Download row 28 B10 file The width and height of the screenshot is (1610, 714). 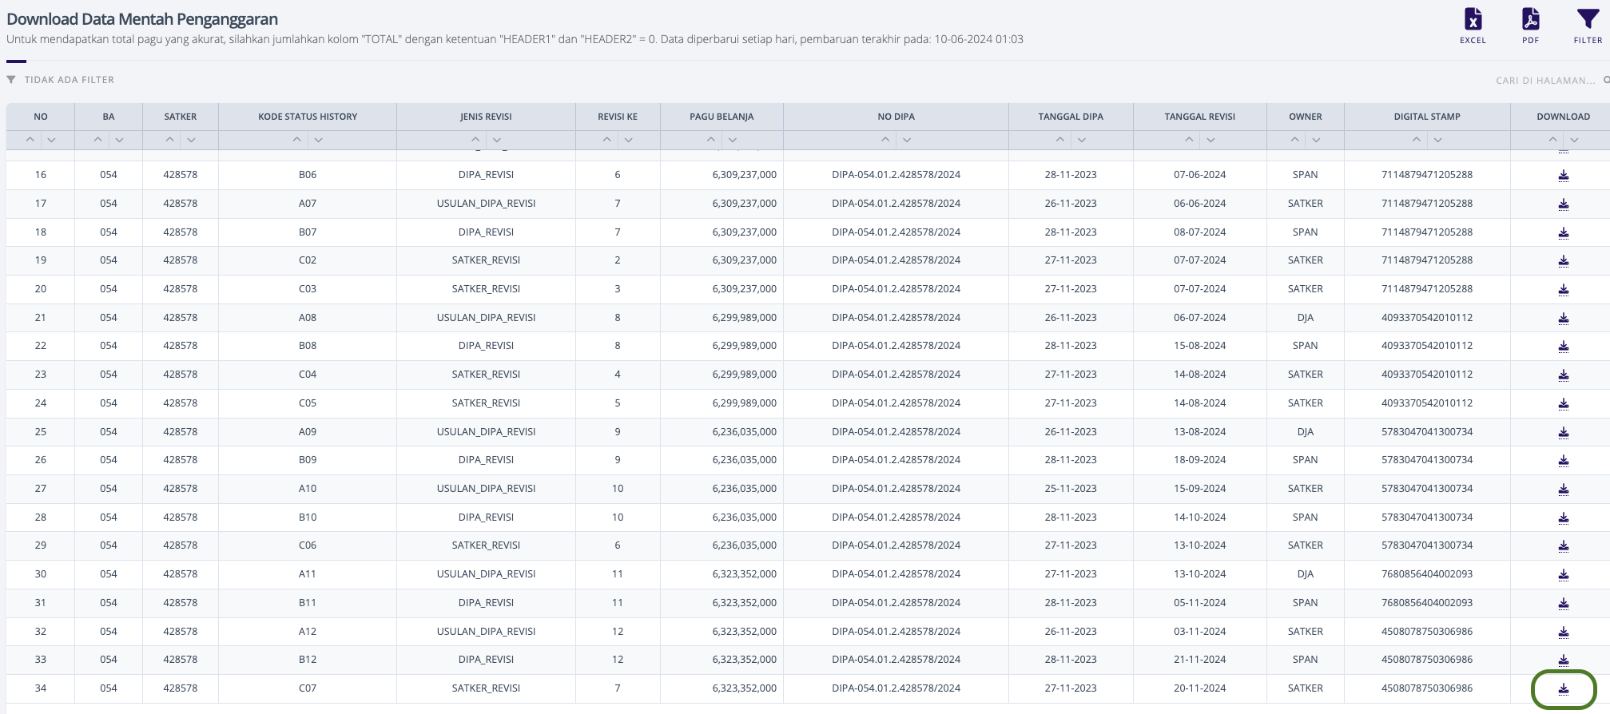[x=1564, y=518]
